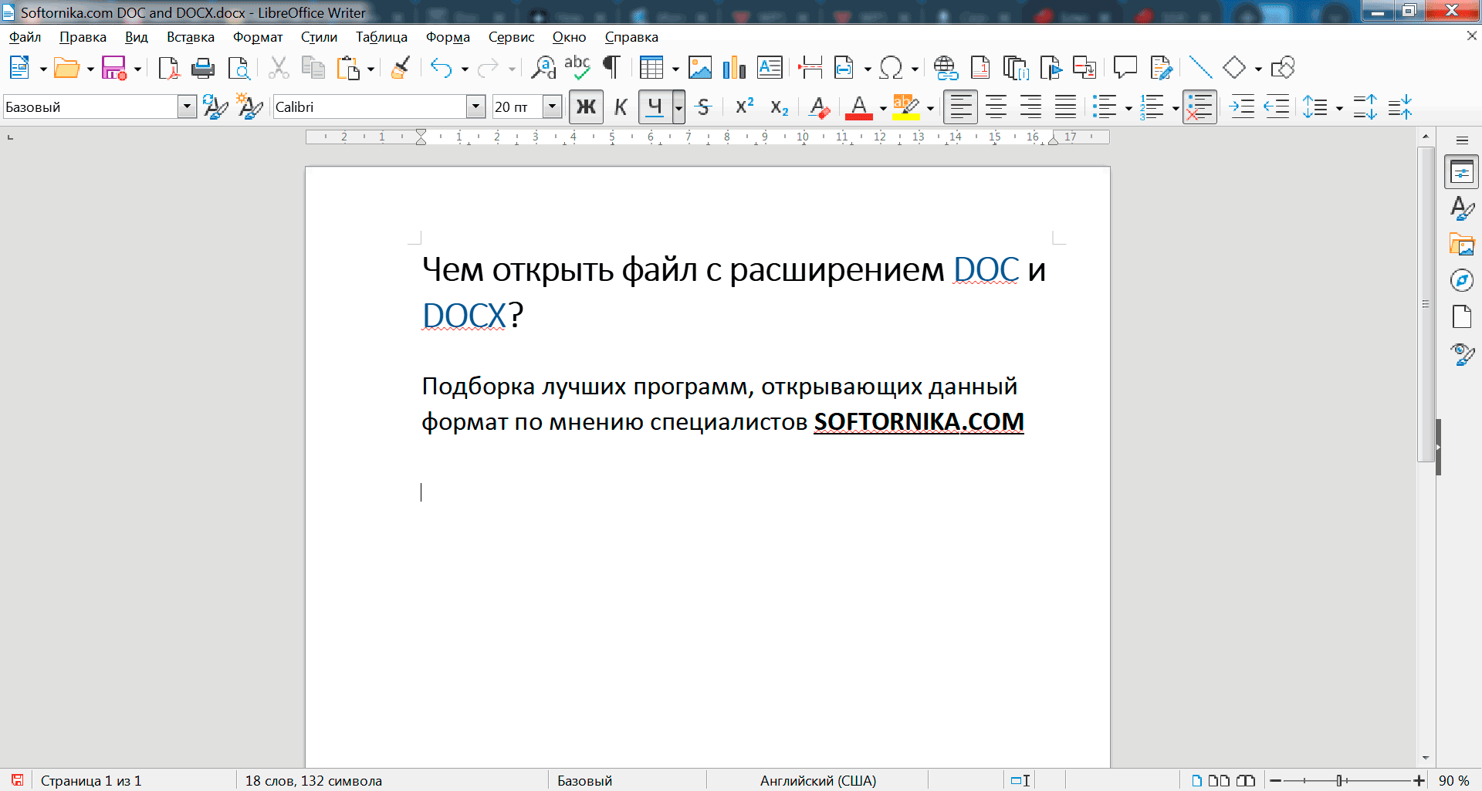Toggle formatting marks pilcrow button
1482x791 pixels.
[x=611, y=69]
